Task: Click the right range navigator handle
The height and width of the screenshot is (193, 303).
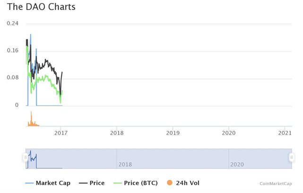Action: click(292, 158)
